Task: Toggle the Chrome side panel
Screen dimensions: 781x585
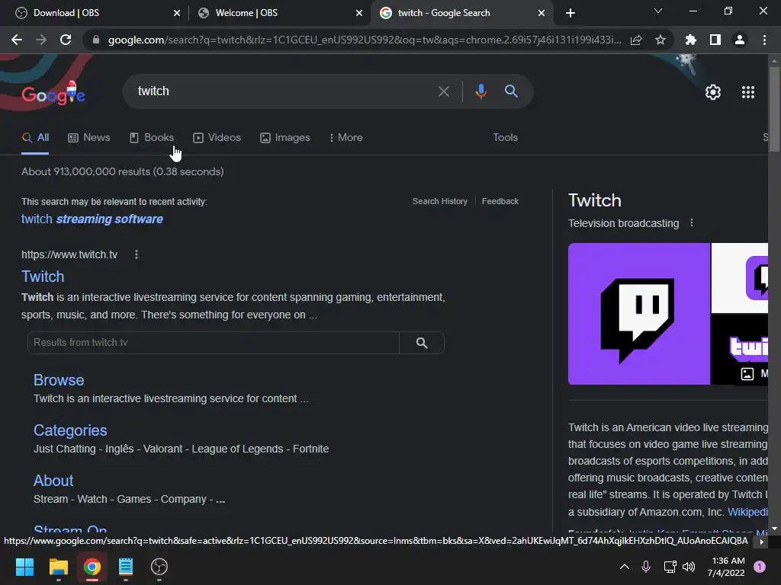Action: [x=715, y=40]
